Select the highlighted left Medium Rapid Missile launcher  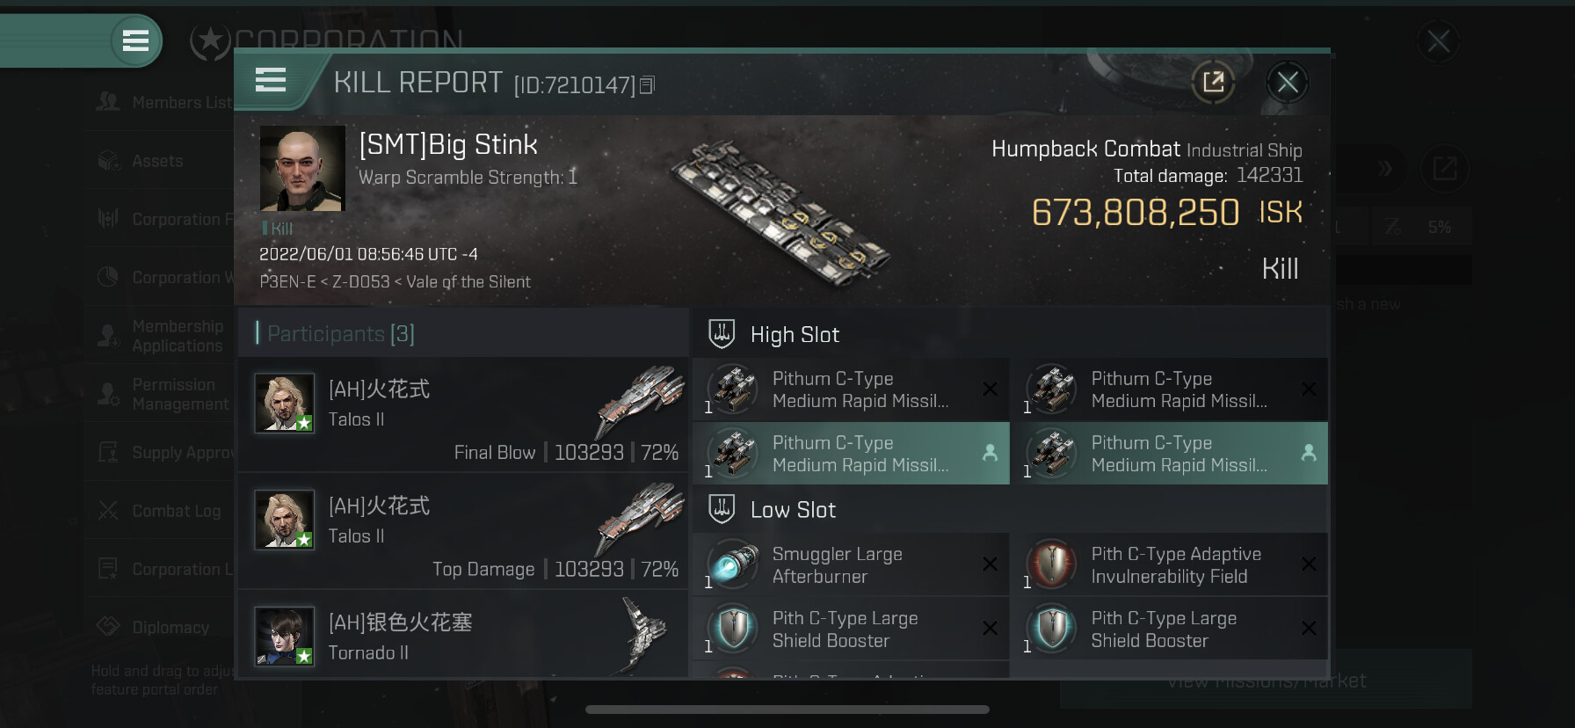851,454
